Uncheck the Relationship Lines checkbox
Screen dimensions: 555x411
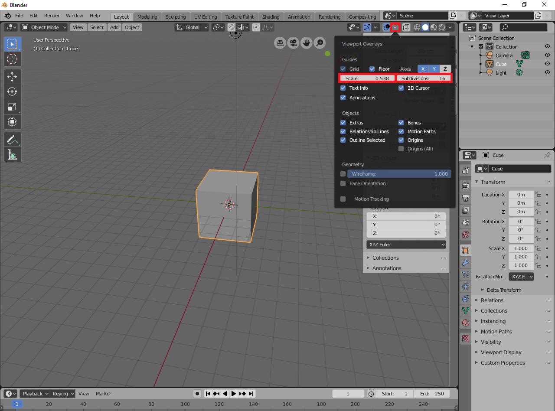(x=343, y=131)
